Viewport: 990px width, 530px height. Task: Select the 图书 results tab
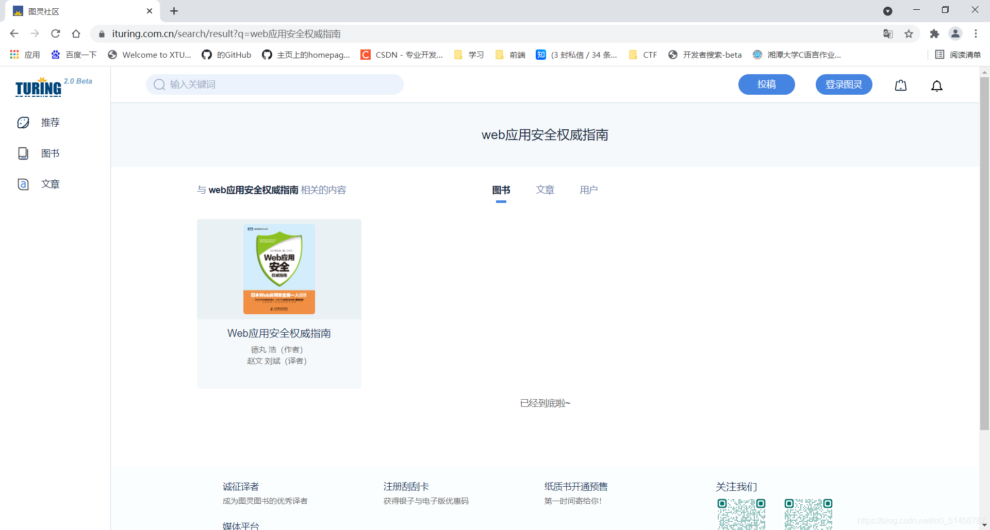click(x=501, y=190)
